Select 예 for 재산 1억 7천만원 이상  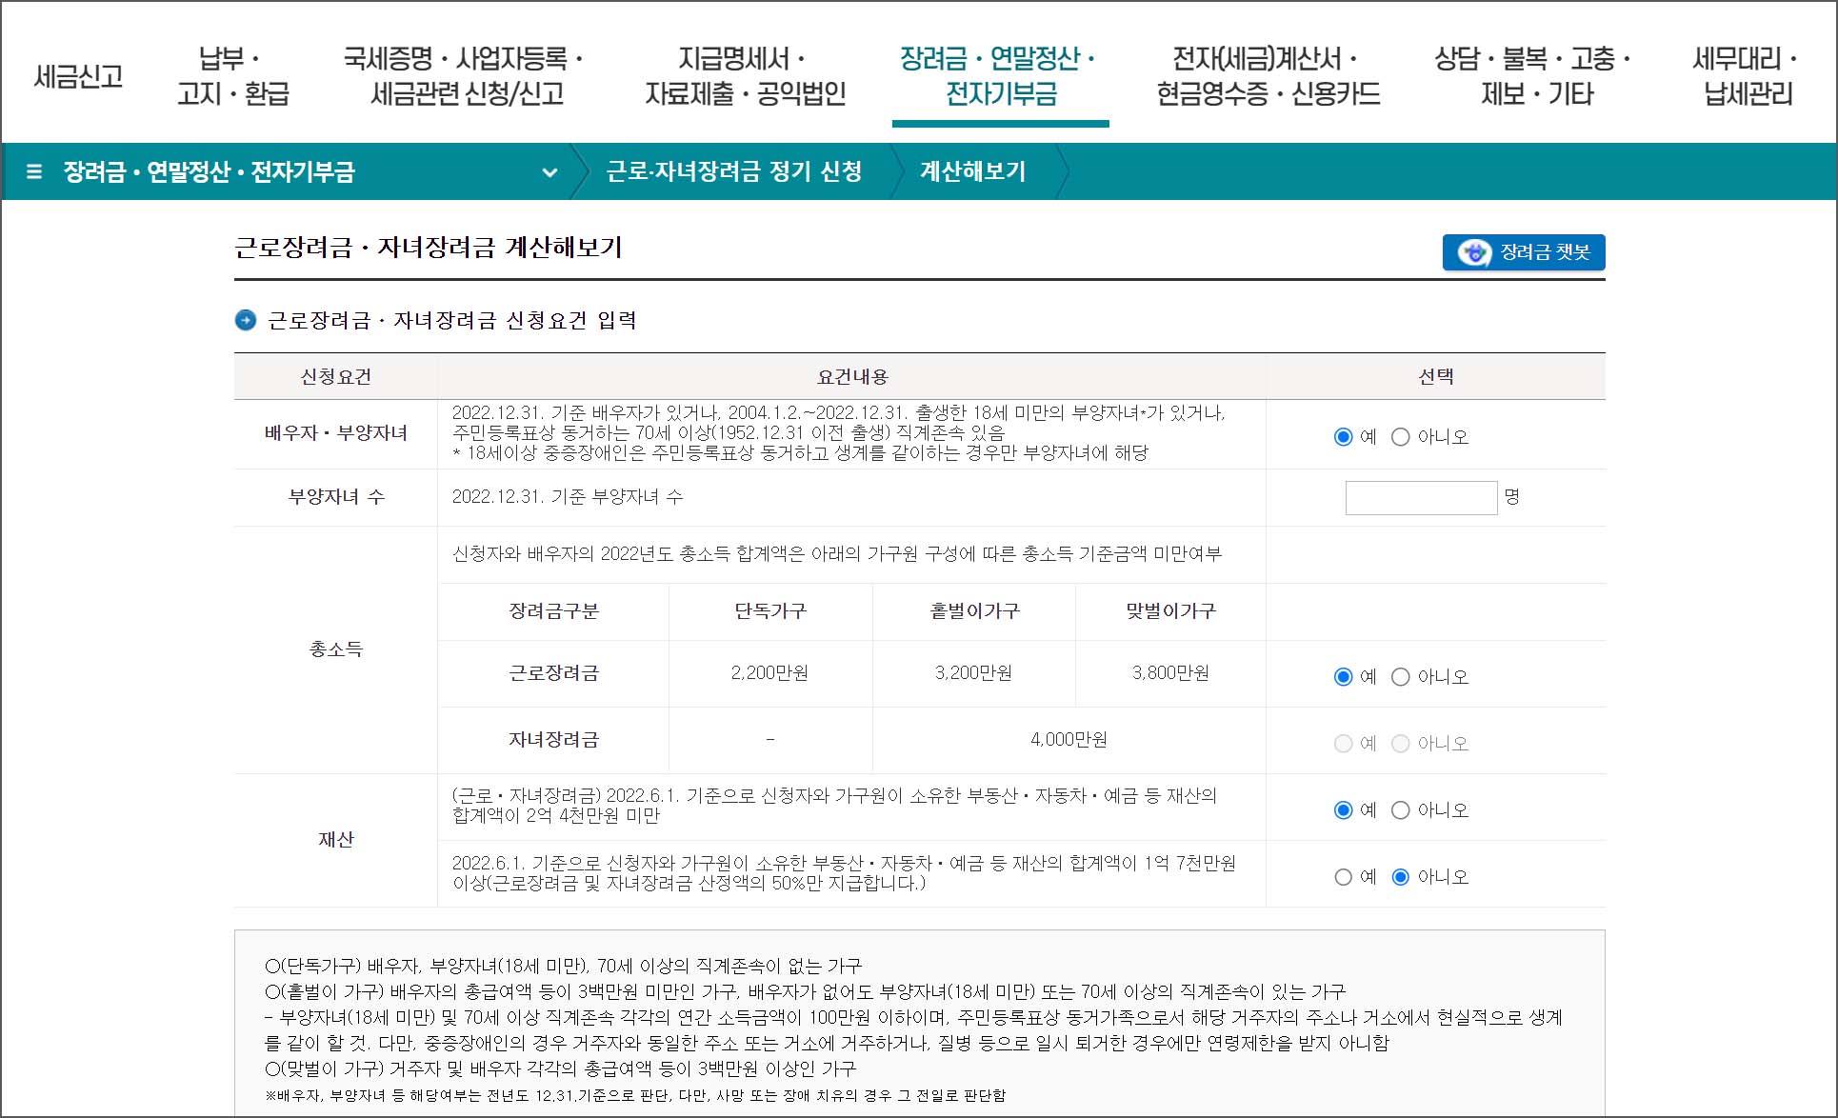[1344, 877]
